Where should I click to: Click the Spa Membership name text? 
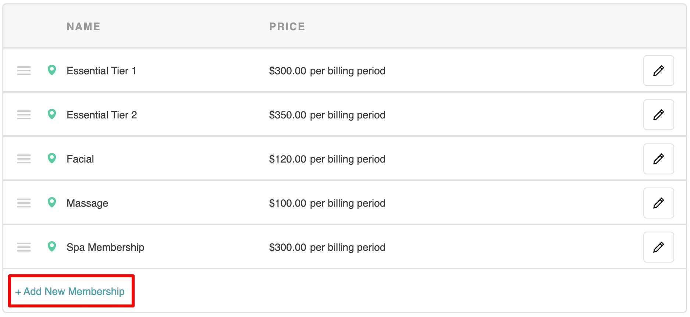pyautogui.click(x=105, y=247)
